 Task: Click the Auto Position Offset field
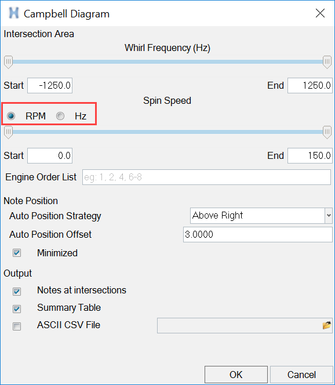(x=258, y=234)
